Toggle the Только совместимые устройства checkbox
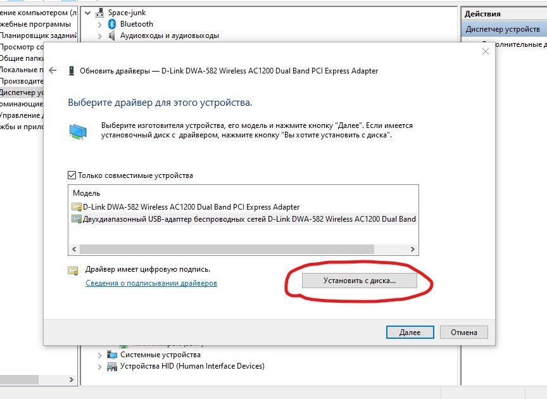This screenshot has width=547, height=399. (72, 175)
